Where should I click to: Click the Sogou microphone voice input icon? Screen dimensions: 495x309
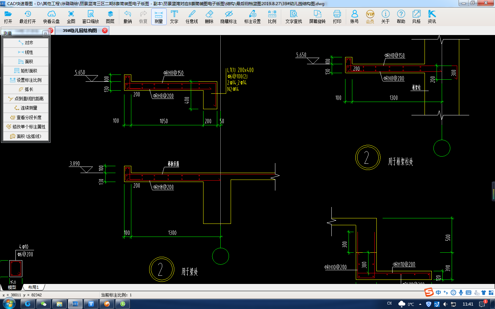point(461,293)
